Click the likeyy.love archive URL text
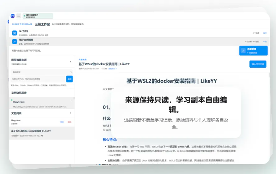 [x=40, y=107]
